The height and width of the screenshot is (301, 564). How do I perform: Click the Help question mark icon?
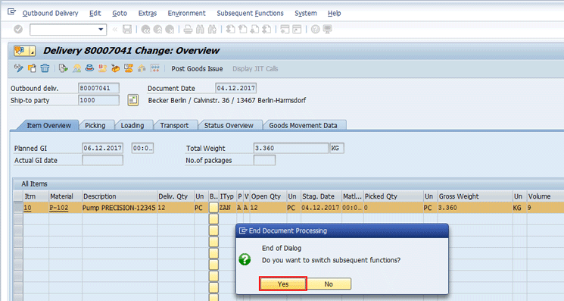[x=316, y=30]
